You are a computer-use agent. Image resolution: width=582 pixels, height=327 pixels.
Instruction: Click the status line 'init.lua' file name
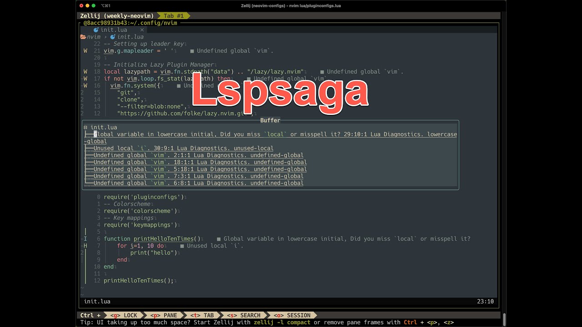pyautogui.click(x=97, y=302)
